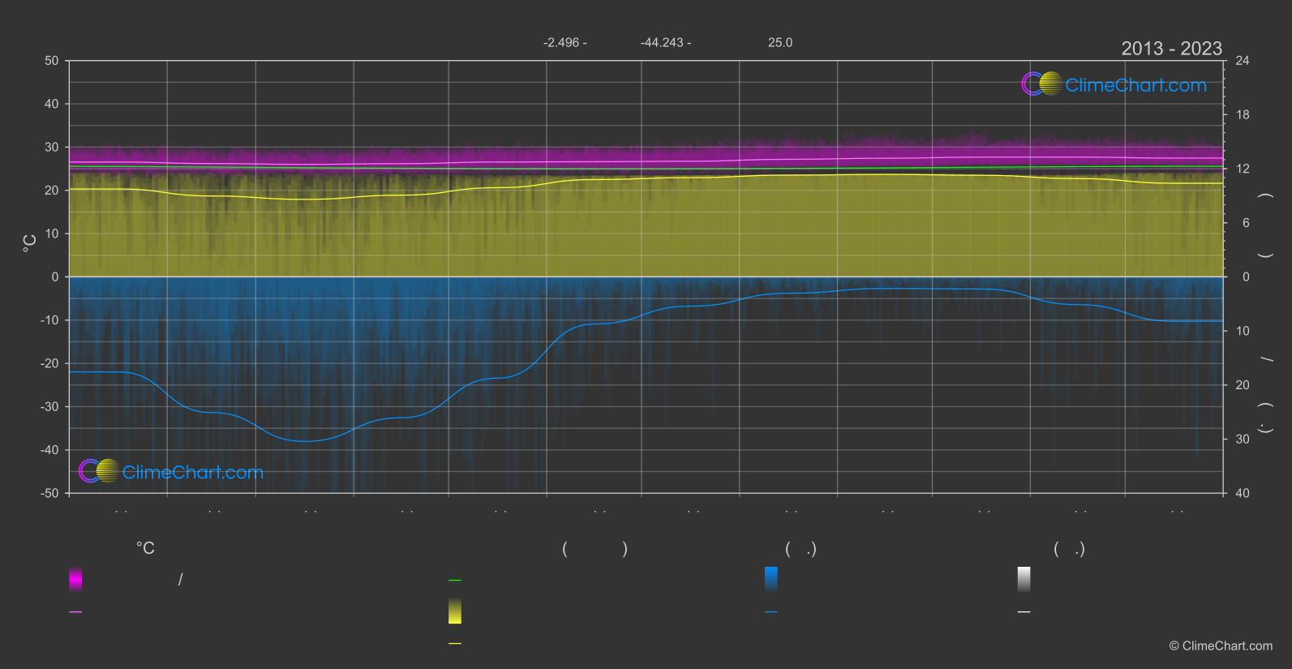Click the °C legend heading

pos(145,549)
